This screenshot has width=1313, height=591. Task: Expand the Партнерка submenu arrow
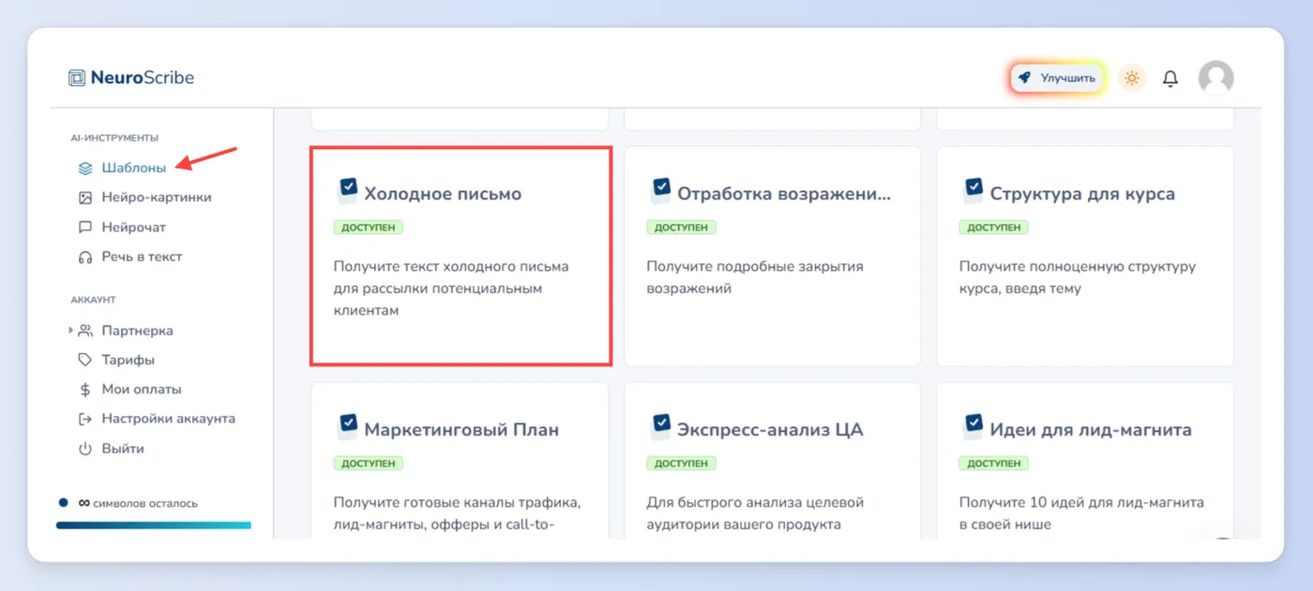(70, 331)
